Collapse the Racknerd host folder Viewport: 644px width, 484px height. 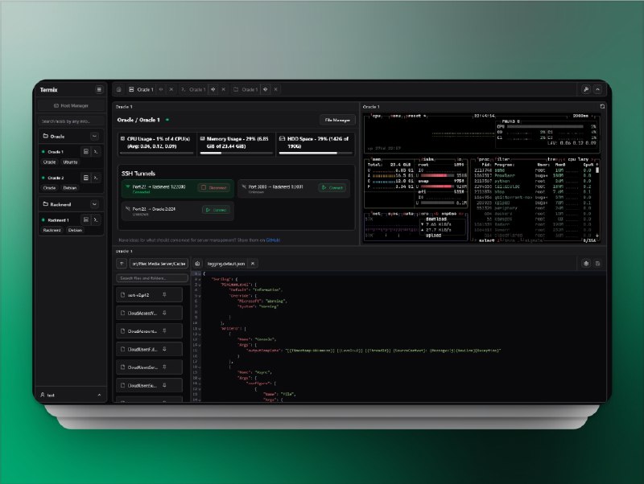pos(94,205)
